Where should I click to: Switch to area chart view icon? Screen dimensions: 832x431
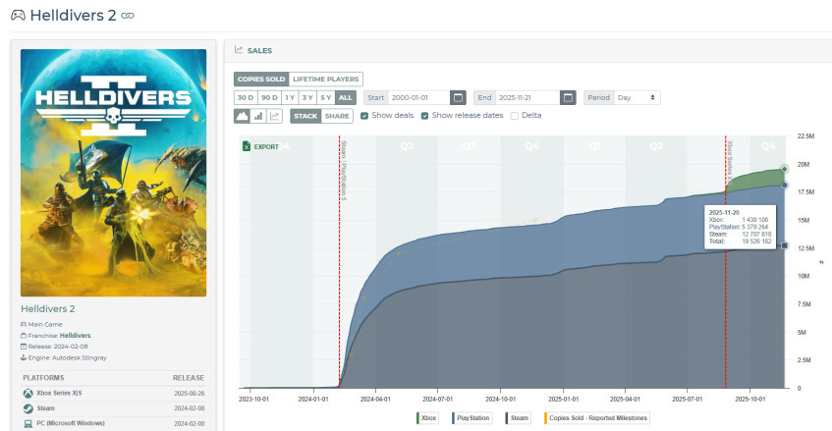[242, 116]
